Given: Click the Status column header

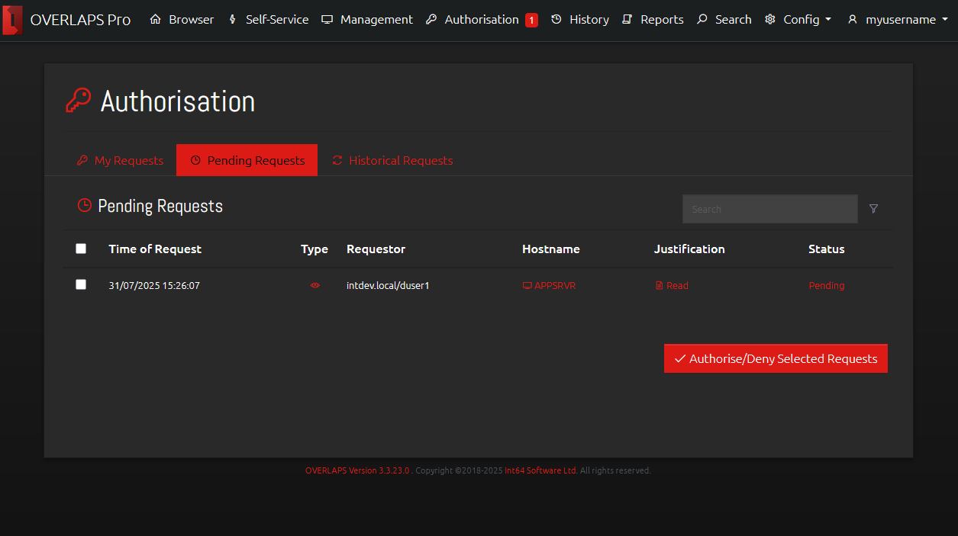Looking at the screenshot, I should pyautogui.click(x=827, y=249).
